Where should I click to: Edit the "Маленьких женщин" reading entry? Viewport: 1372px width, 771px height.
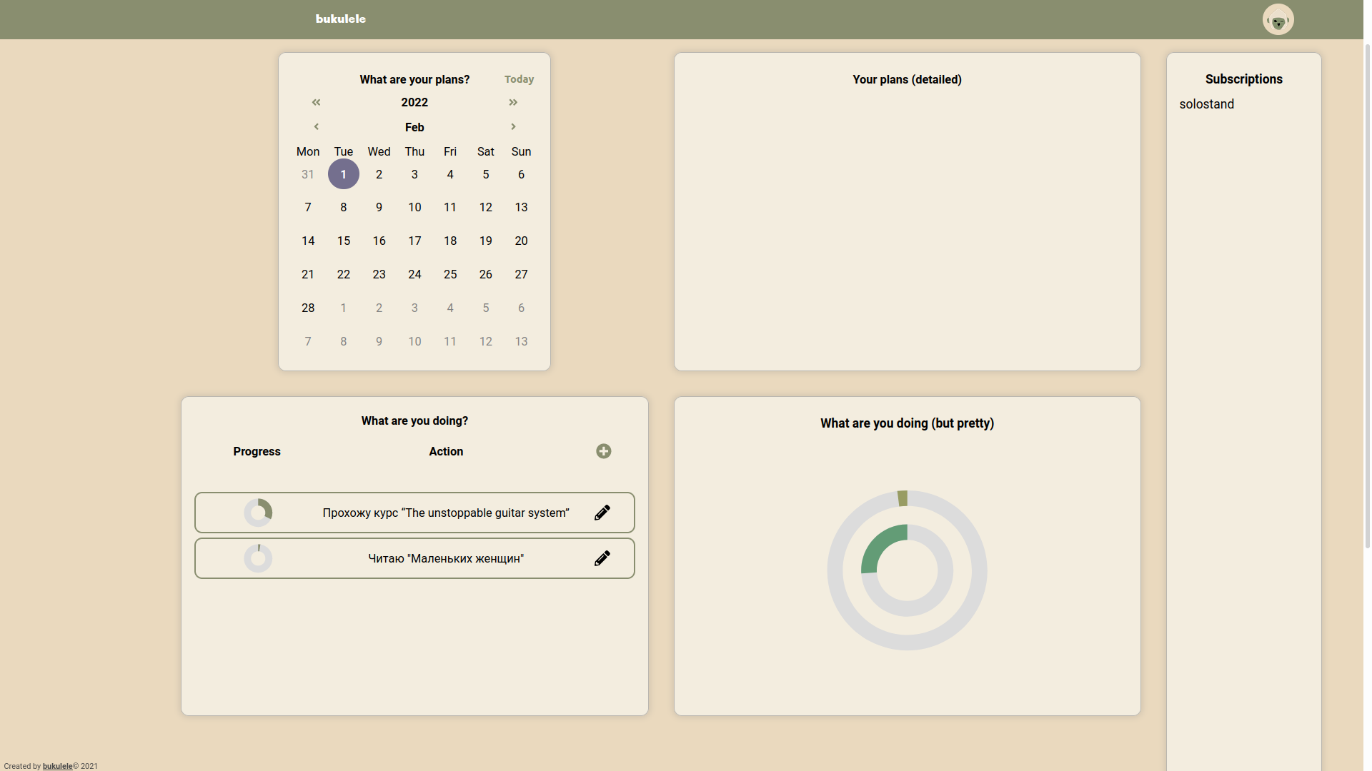pyautogui.click(x=602, y=558)
